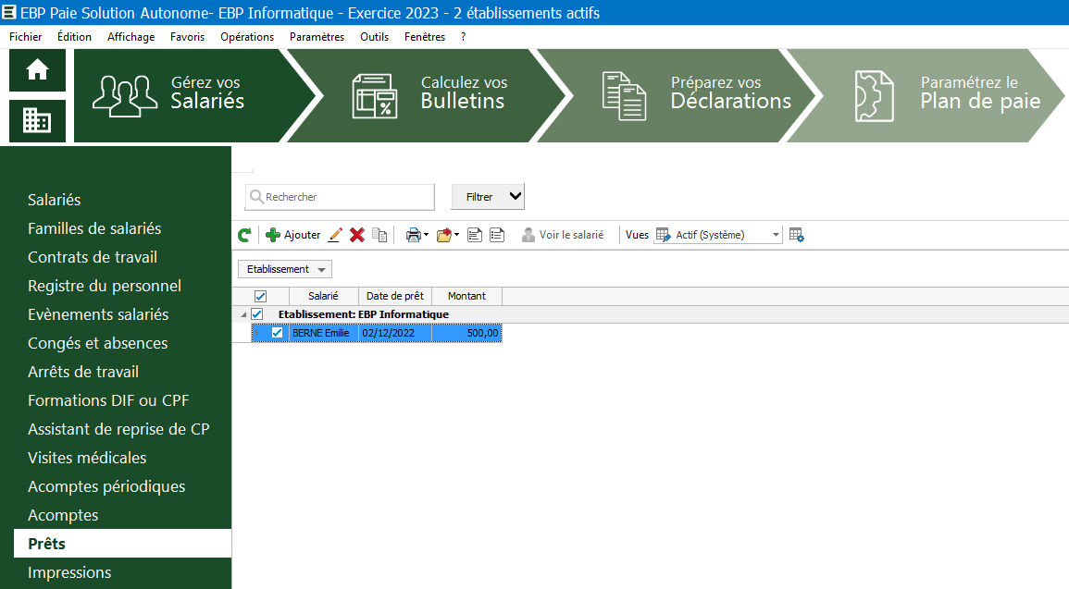Open the Édition menu
This screenshot has height=589, width=1069.
pos(74,37)
